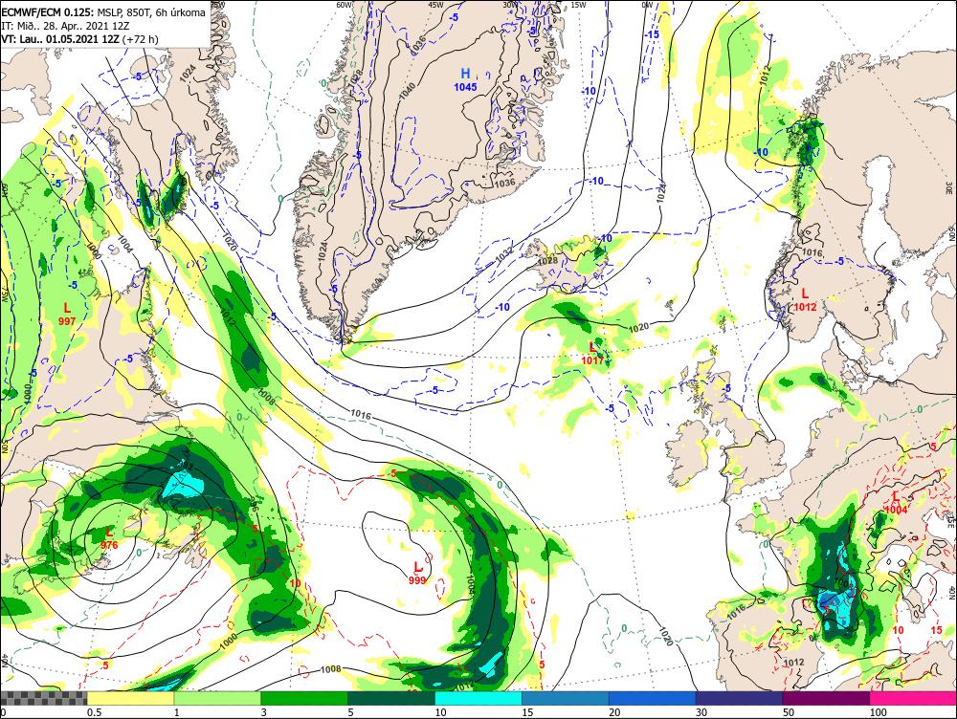Click the '1020' isobar label southeast of Iceland
The height and width of the screenshot is (719, 957).
[x=638, y=328]
